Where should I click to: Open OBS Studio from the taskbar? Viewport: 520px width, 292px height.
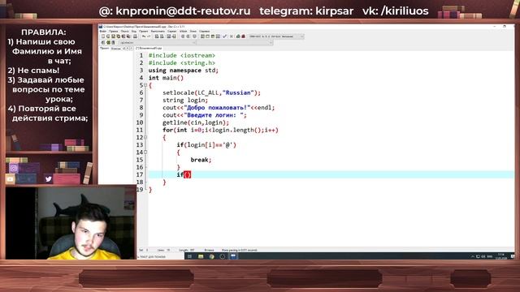tap(222, 256)
